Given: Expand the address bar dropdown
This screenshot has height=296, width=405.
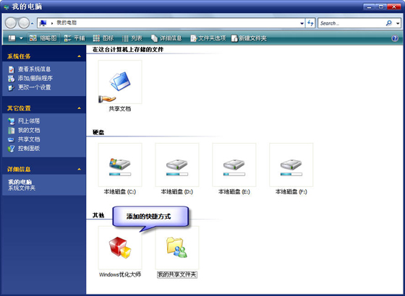Looking at the screenshot, I should (x=302, y=23).
